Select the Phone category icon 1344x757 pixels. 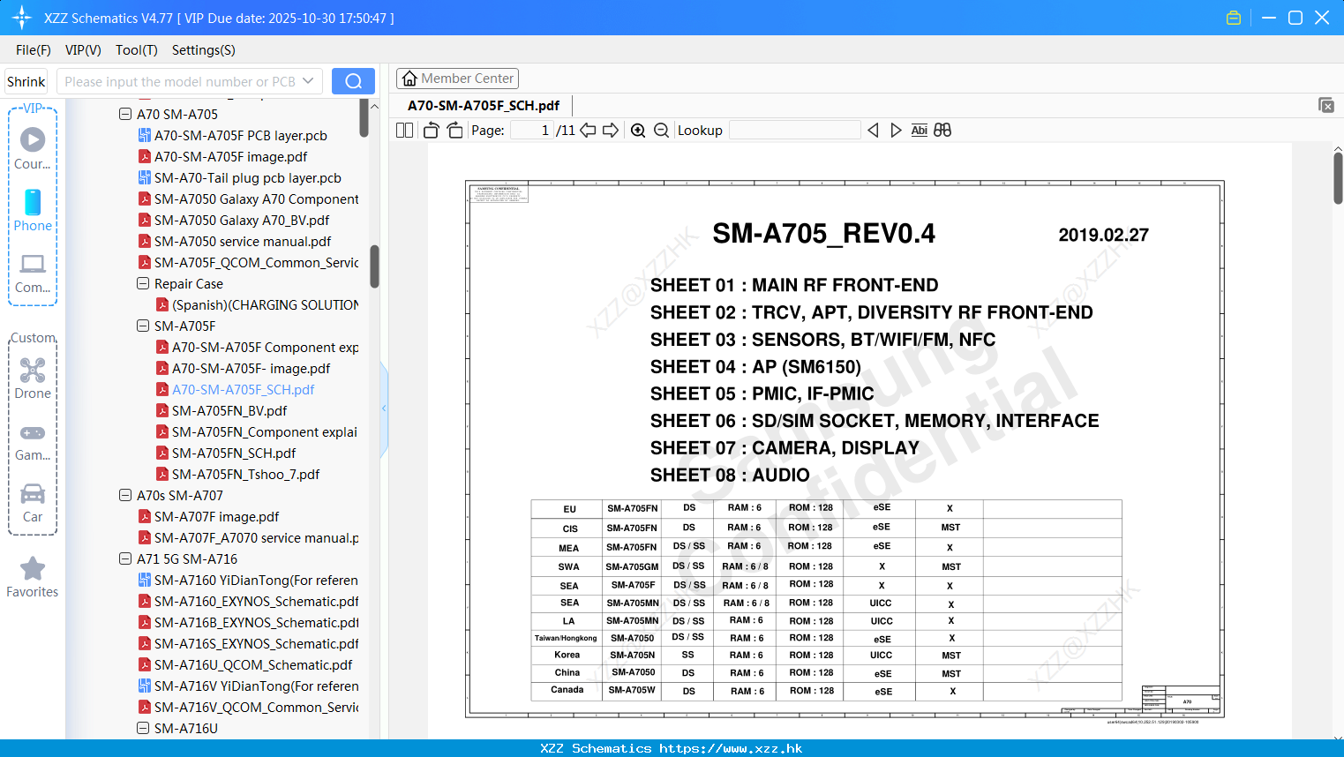click(33, 202)
